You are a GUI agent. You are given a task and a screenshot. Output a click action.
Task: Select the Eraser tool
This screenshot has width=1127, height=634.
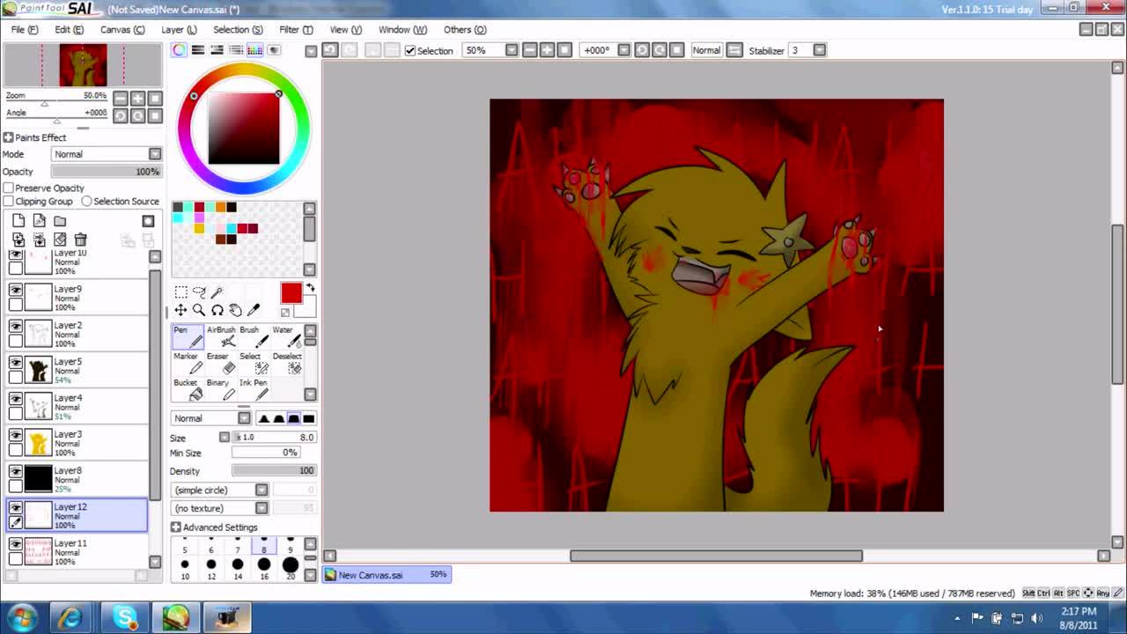(221, 364)
